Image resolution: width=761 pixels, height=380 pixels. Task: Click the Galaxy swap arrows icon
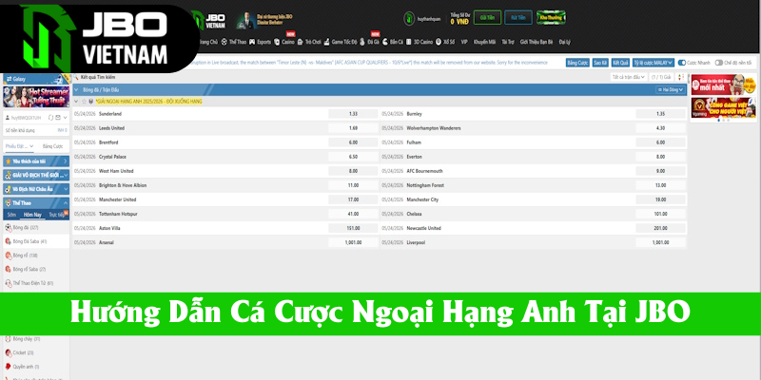click(10, 79)
